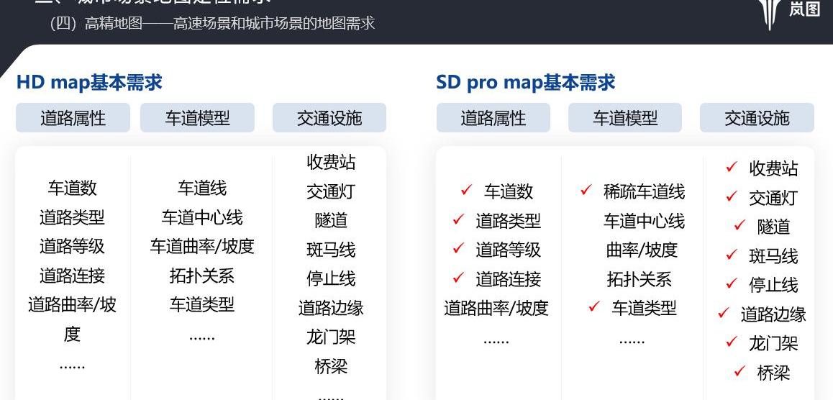
Task: Click the 交通设施 label under HD map
Action: [x=329, y=118]
